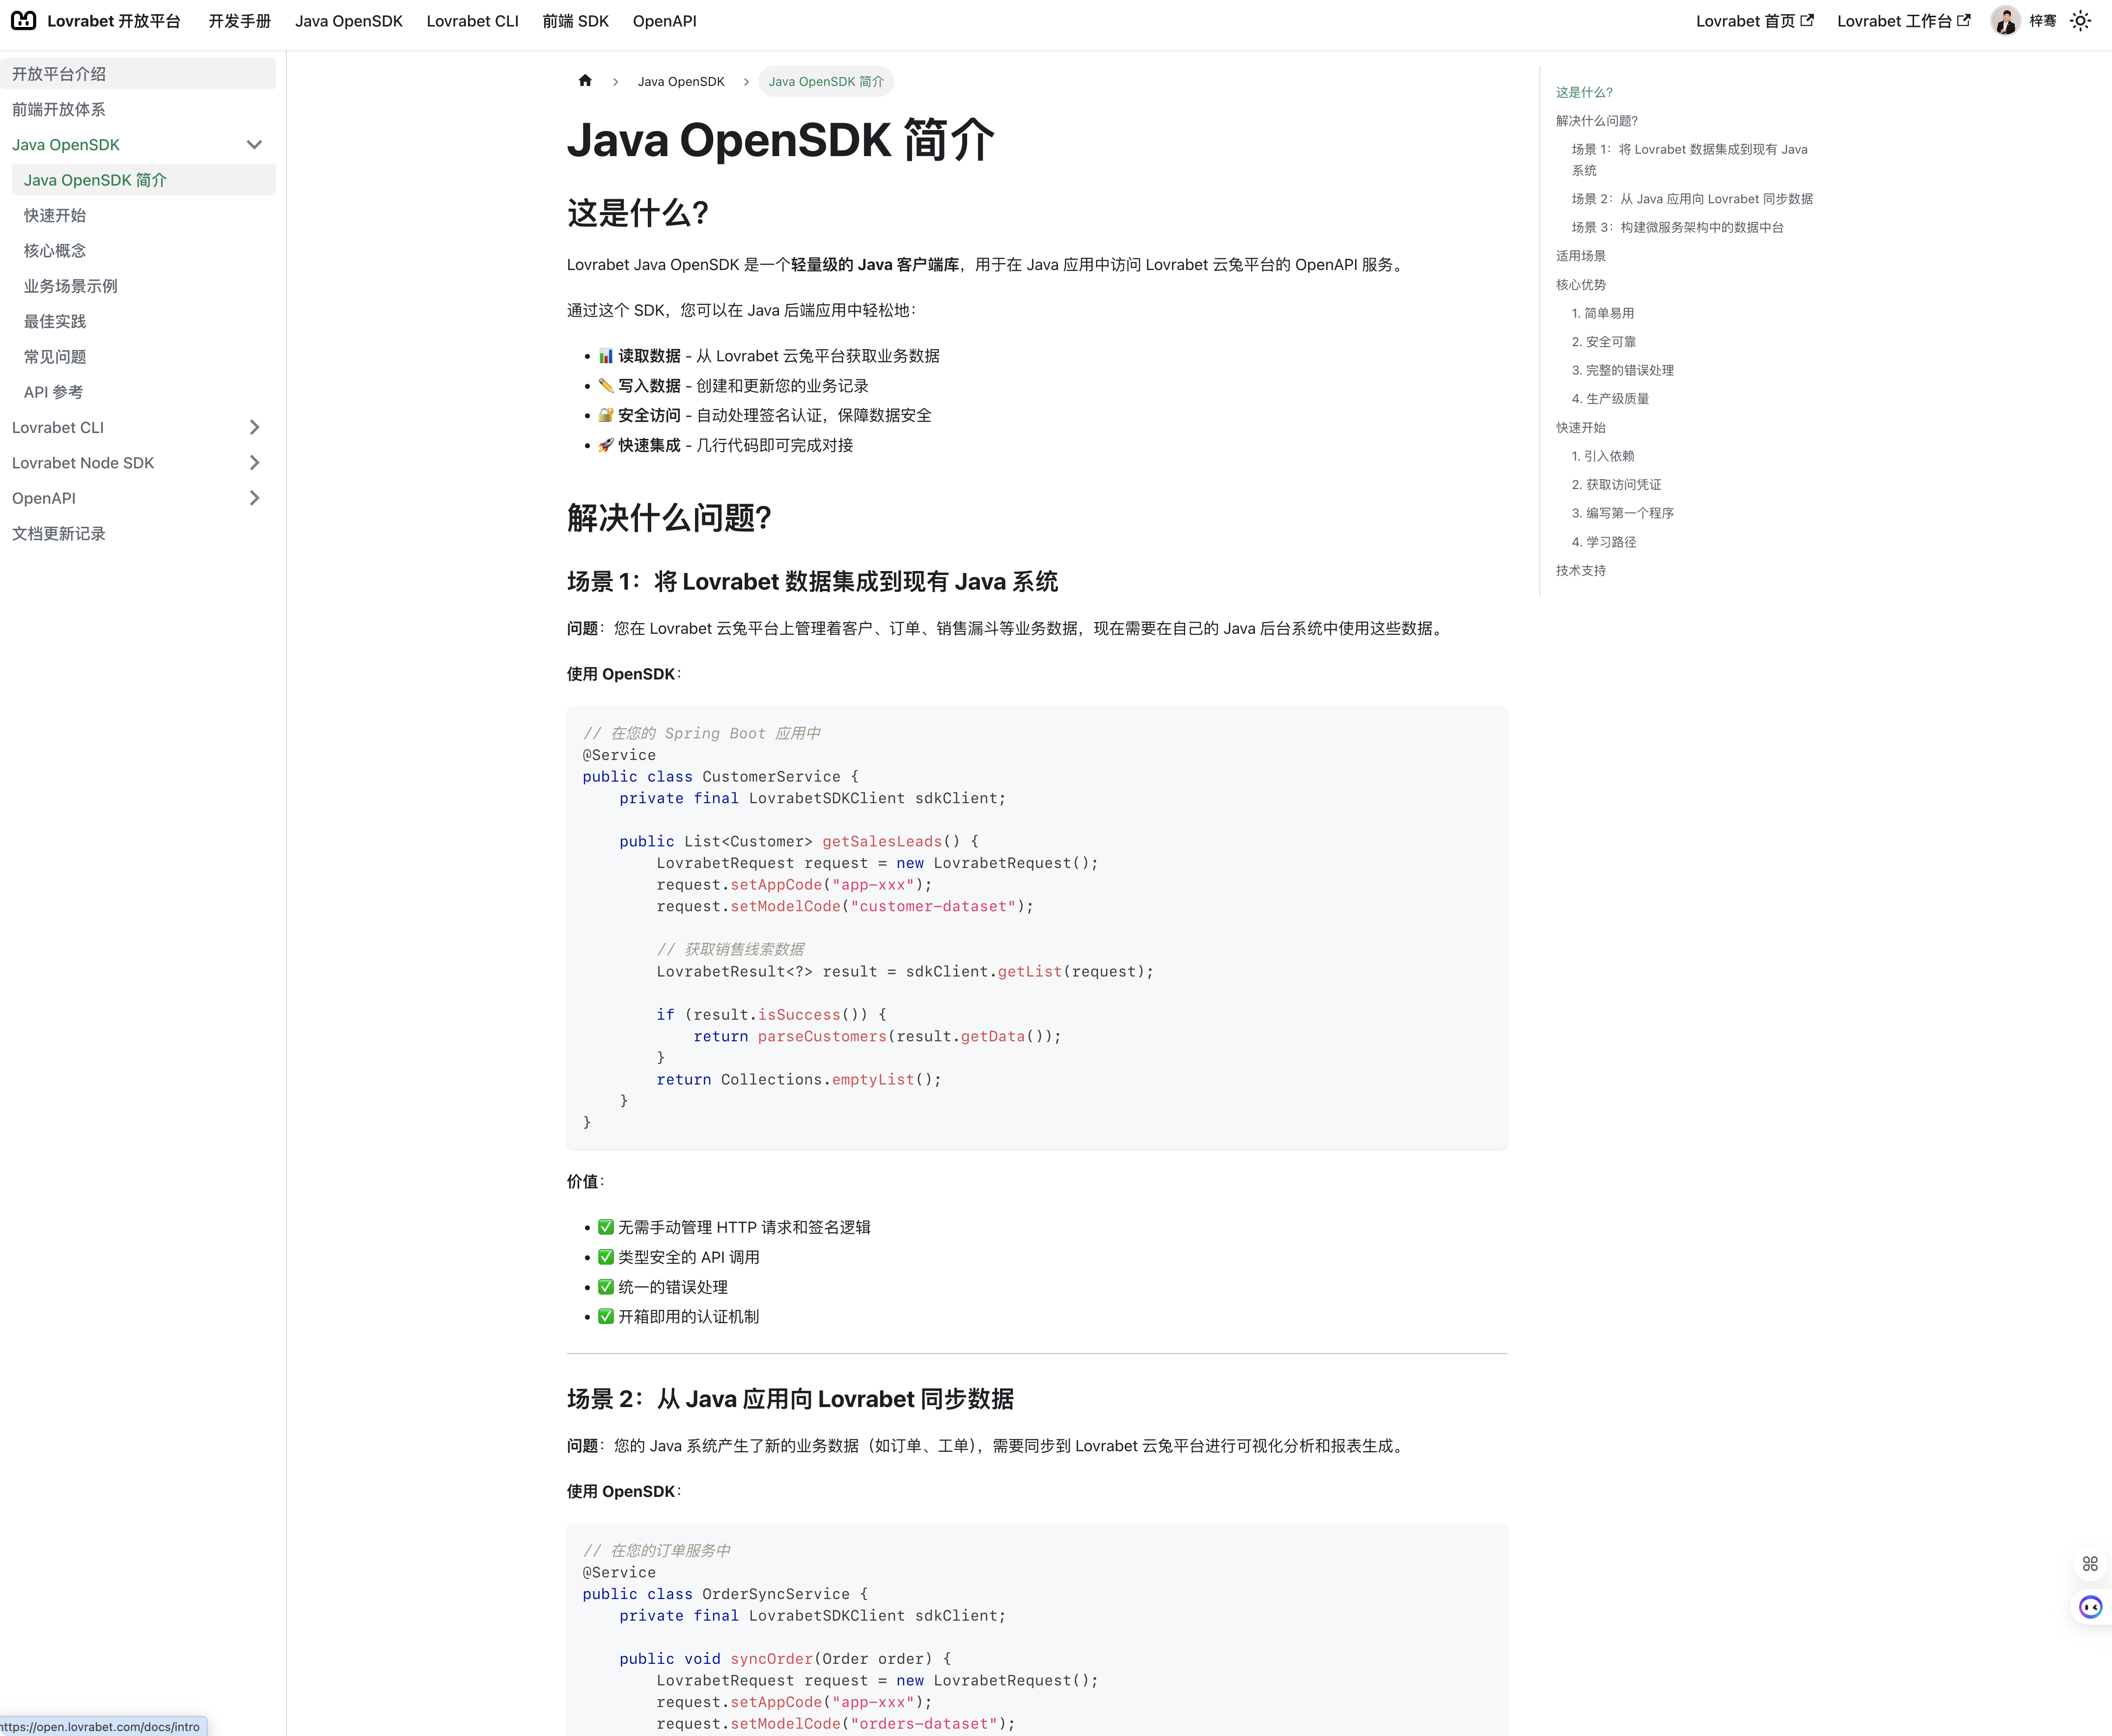Click the home breadcrumb icon
Screen dimensions: 2112x1736
pyautogui.click(x=585, y=81)
